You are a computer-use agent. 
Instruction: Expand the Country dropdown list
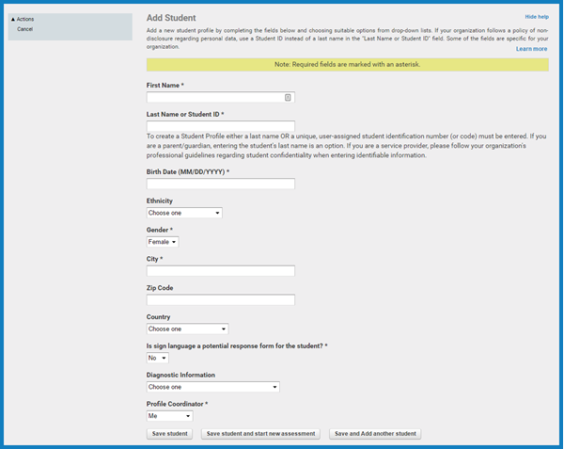click(187, 329)
